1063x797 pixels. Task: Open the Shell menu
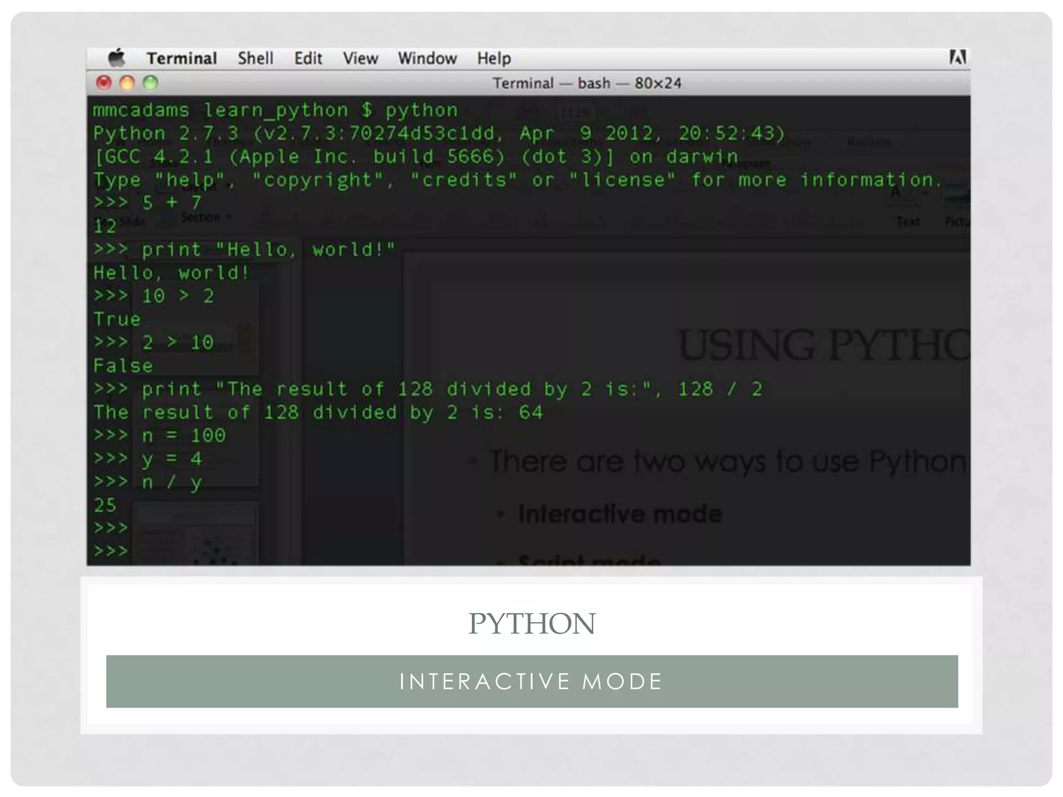point(255,58)
